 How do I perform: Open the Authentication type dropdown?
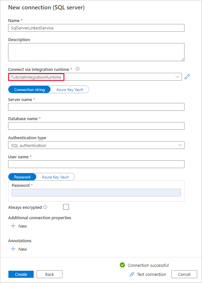pos(96,145)
